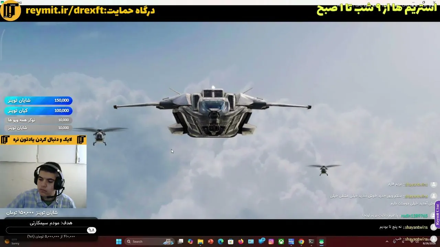Click the helicopter left of the spaceship
440x247 pixels.
(100, 136)
